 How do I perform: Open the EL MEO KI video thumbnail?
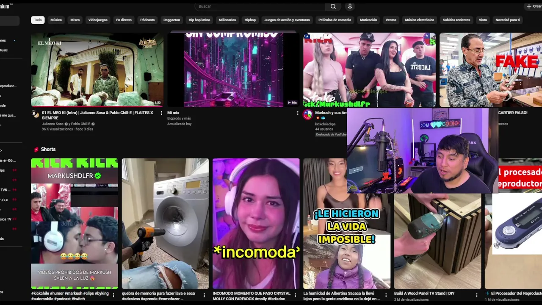pyautogui.click(x=97, y=70)
